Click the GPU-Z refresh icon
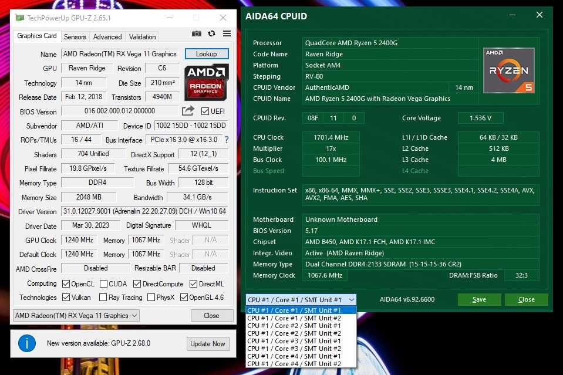Screen dimensions: 563x375 (211, 33)
